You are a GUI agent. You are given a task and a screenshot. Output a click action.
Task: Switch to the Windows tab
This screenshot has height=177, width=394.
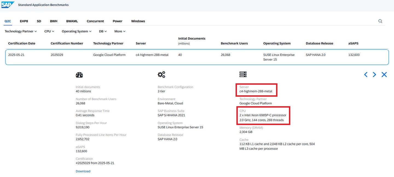pos(138,21)
